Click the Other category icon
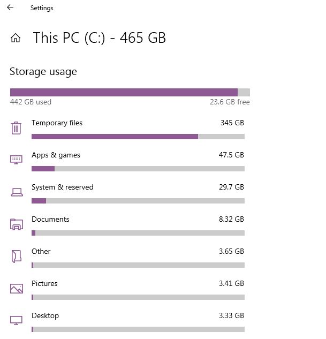 click(17, 256)
